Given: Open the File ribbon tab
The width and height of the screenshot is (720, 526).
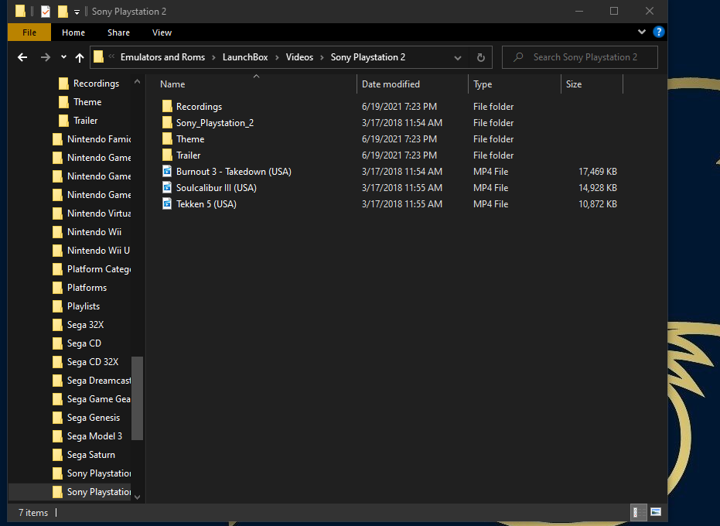Looking at the screenshot, I should click(29, 32).
